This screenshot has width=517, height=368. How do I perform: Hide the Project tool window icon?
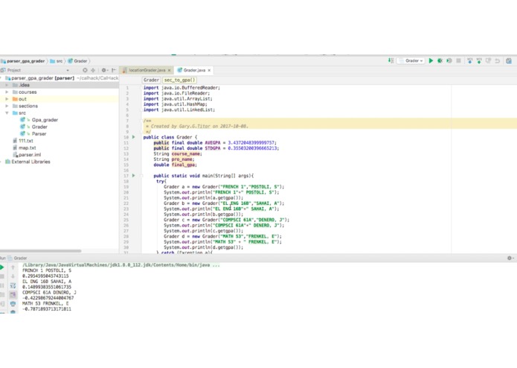[x=114, y=70]
